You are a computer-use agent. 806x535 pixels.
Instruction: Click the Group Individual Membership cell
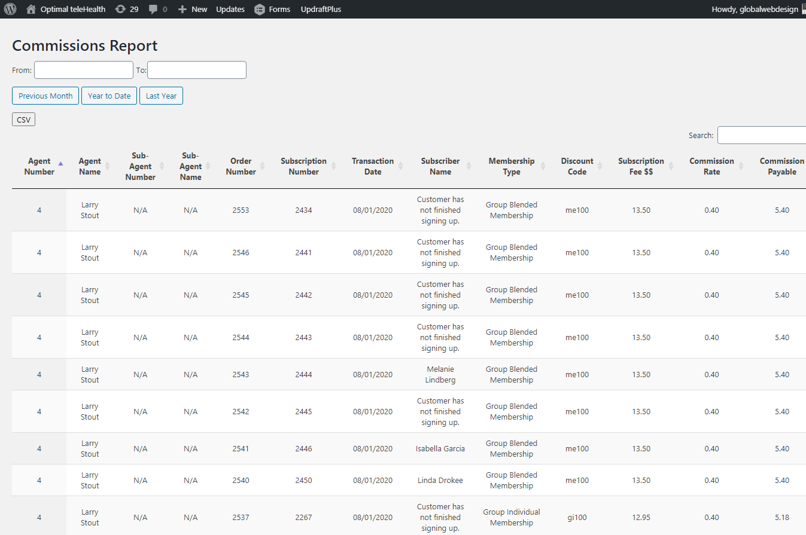[x=512, y=518]
